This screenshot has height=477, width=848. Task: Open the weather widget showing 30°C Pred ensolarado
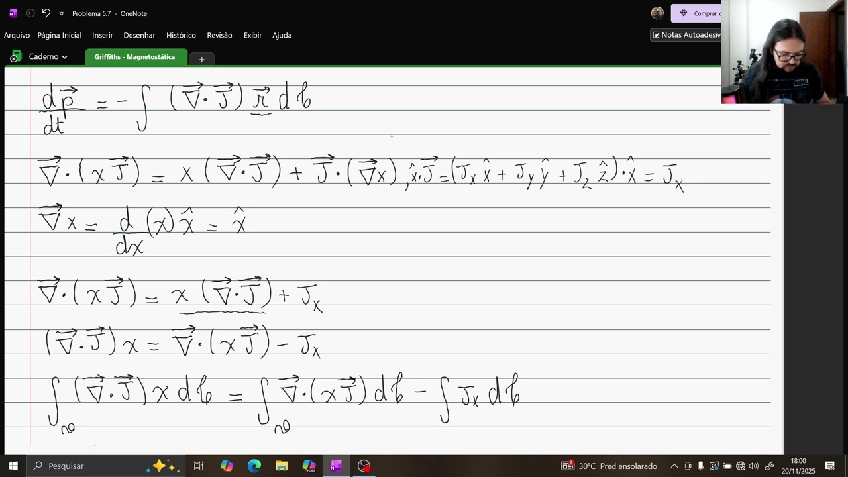pyautogui.click(x=609, y=466)
